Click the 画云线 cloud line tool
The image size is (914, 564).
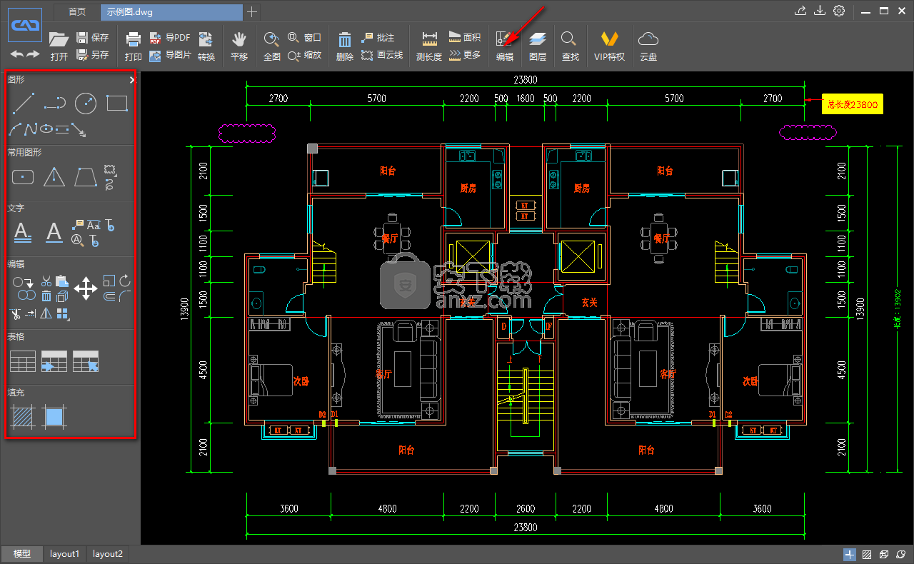382,54
